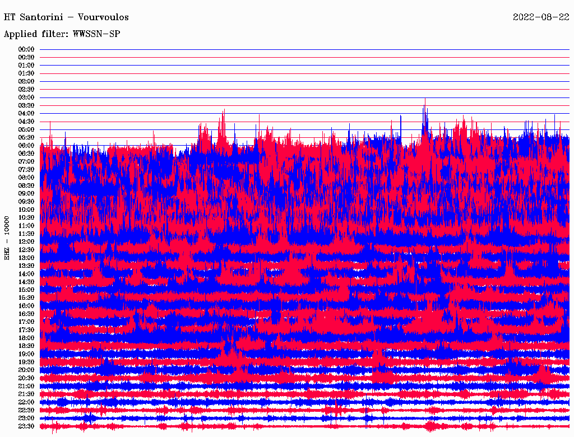Click the 23:30 time label
574x437 pixels.
26,426
